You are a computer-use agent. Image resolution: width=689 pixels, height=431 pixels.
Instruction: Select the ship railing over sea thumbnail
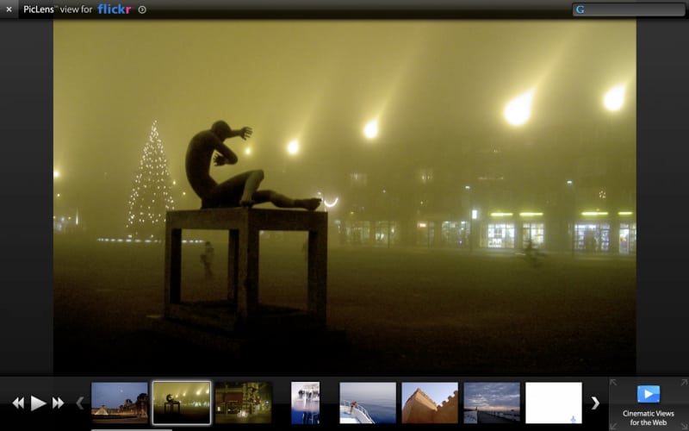pos(368,403)
